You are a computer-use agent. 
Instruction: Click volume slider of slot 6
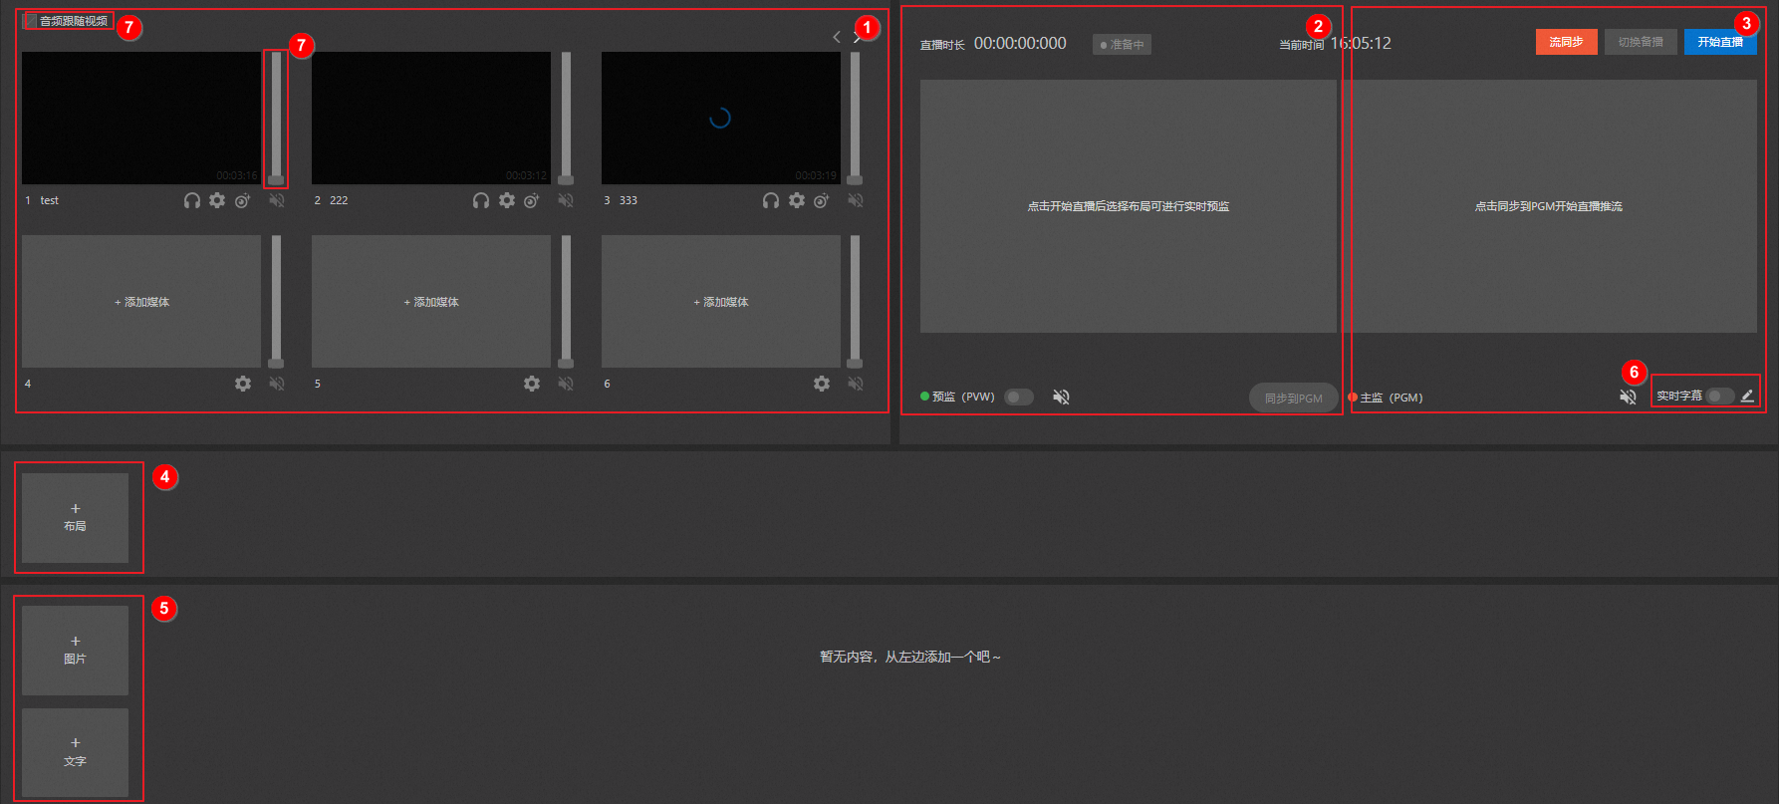point(855,301)
